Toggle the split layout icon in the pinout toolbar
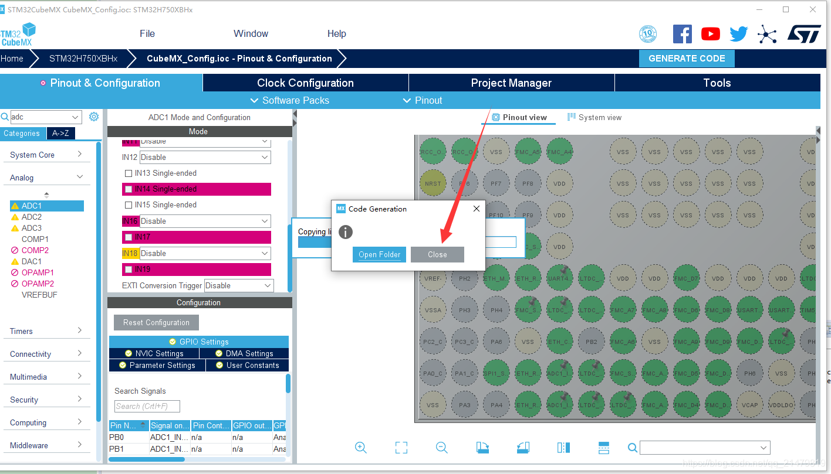 tap(604, 448)
